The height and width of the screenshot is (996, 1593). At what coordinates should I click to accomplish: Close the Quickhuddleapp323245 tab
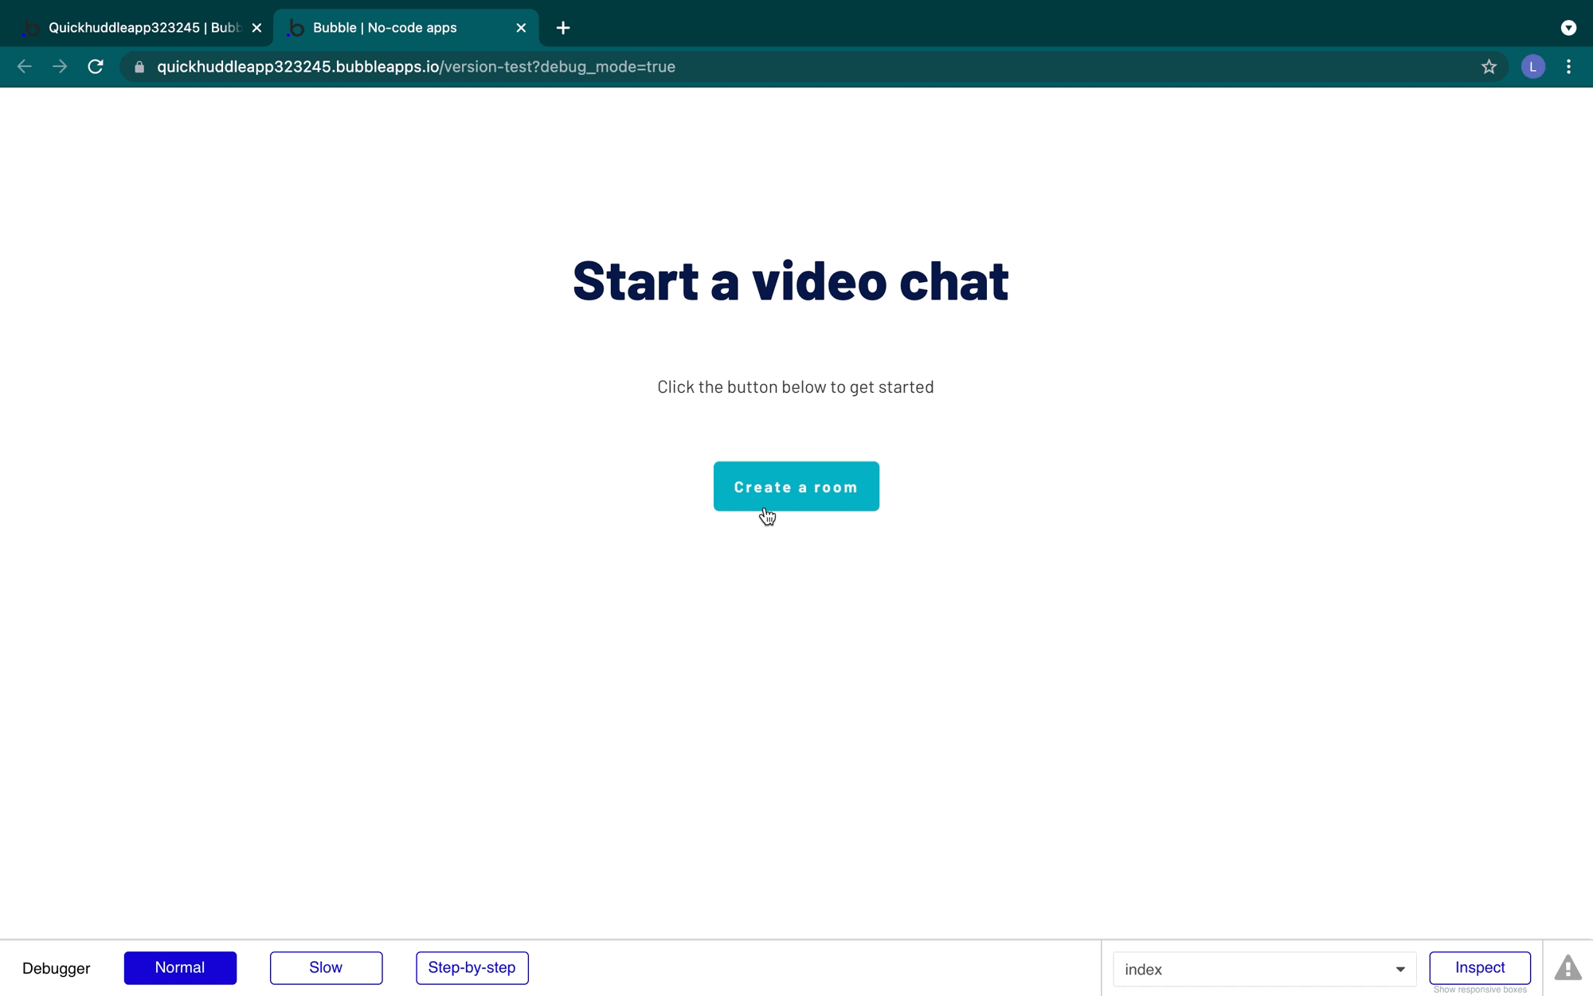tap(256, 28)
